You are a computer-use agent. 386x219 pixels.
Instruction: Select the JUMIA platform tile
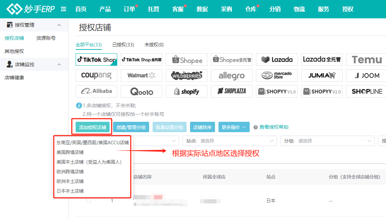click(x=322, y=75)
